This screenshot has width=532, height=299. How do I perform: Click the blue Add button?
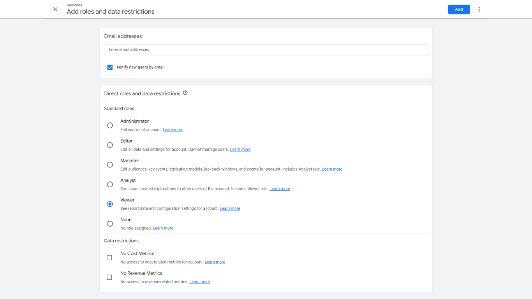click(459, 9)
